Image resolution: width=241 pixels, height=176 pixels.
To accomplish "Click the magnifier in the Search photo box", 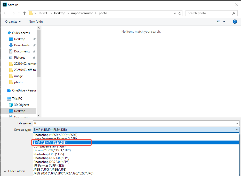I will point(234,13).
